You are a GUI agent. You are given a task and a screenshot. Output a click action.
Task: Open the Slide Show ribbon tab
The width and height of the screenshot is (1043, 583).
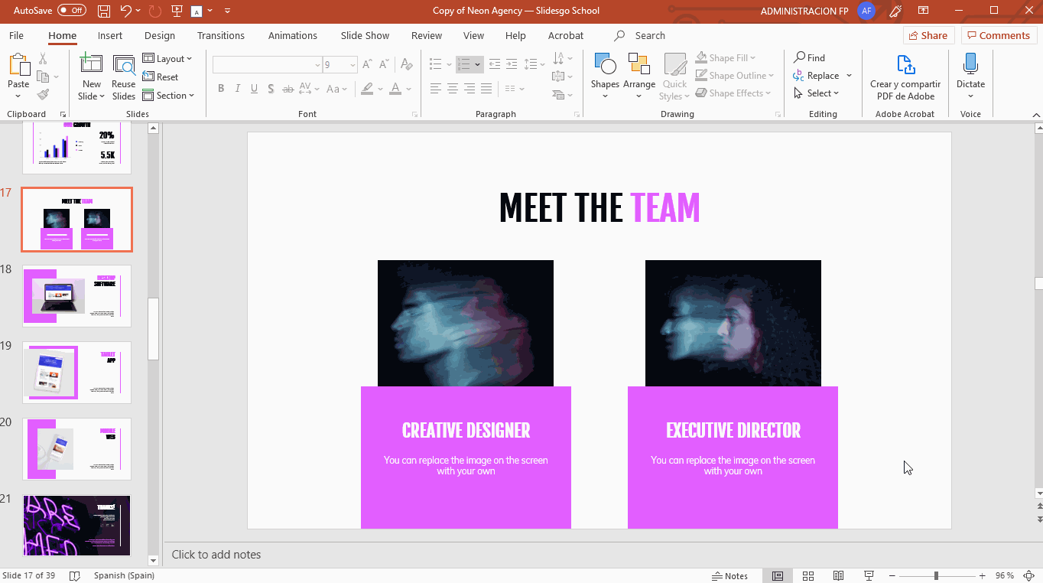point(365,35)
